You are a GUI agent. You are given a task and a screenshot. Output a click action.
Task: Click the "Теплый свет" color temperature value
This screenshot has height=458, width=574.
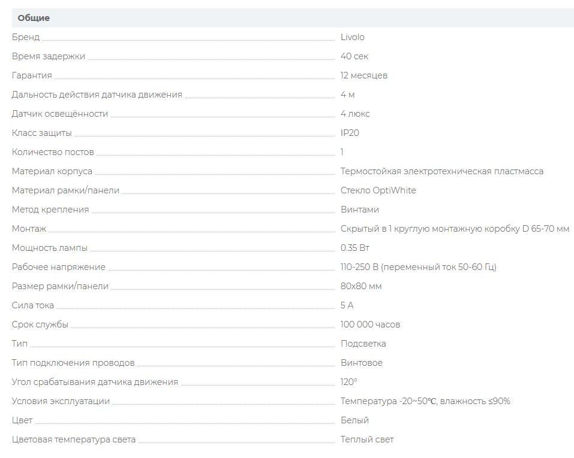[367, 439]
